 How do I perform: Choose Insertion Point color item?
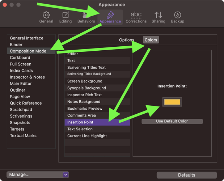pos(97,122)
